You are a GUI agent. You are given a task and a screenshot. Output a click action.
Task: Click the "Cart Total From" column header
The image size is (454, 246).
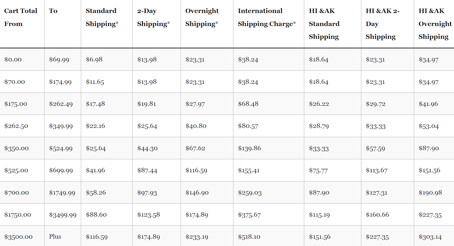coord(21,17)
